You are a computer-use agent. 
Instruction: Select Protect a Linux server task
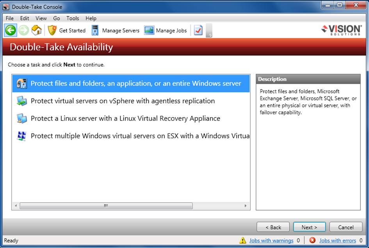131,118
